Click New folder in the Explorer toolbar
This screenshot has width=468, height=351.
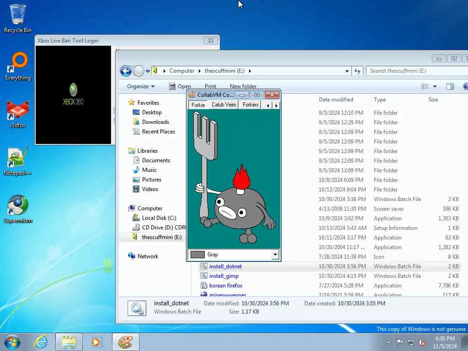pyautogui.click(x=243, y=86)
